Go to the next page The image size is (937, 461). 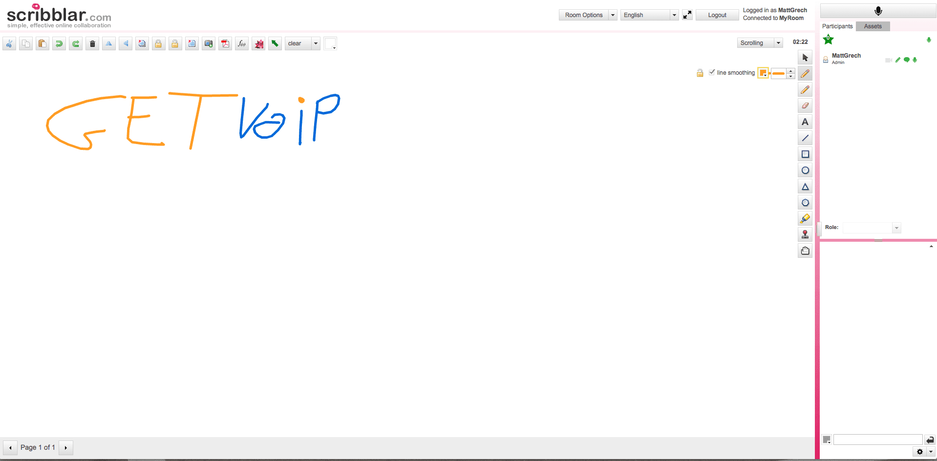point(66,448)
